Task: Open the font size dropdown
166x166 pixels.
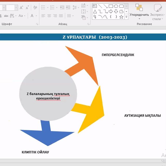Action: point(16,8)
